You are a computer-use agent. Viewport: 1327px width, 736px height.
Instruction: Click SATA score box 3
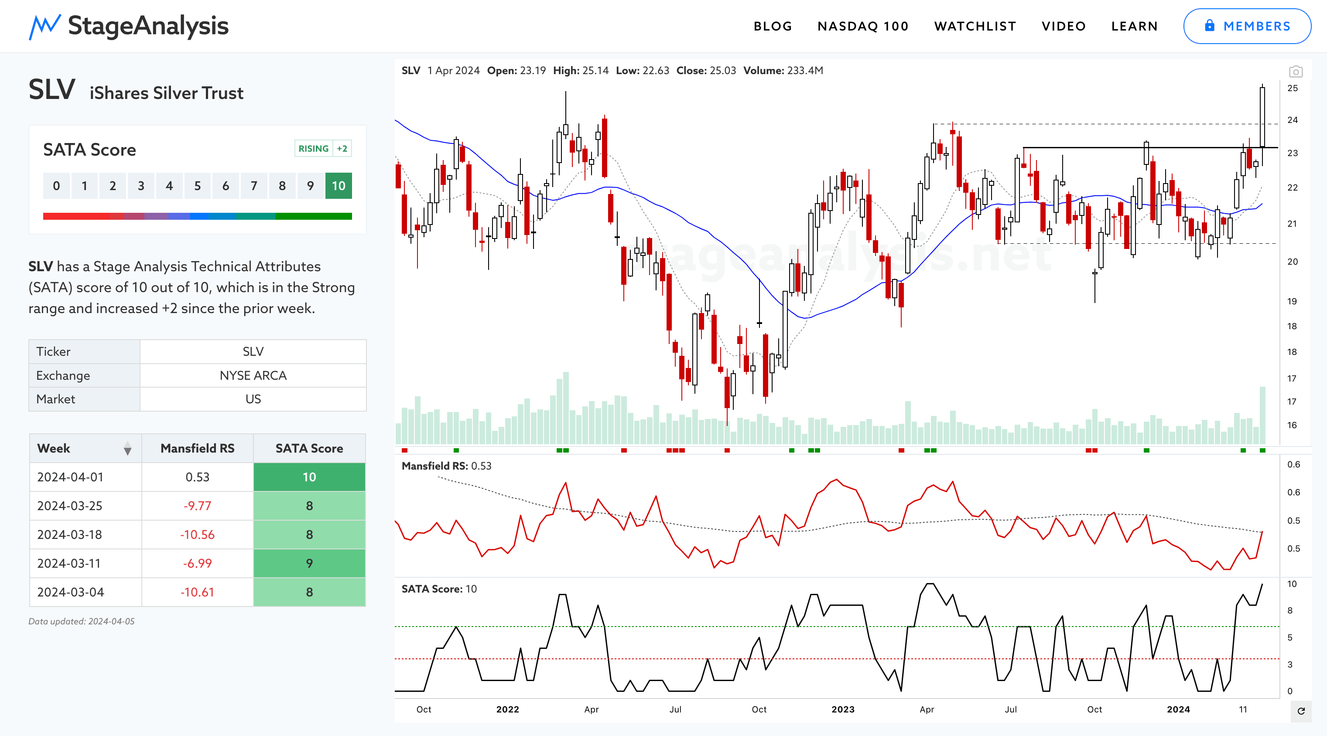coord(141,186)
